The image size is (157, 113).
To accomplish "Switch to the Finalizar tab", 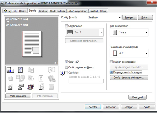I will (43, 11).
